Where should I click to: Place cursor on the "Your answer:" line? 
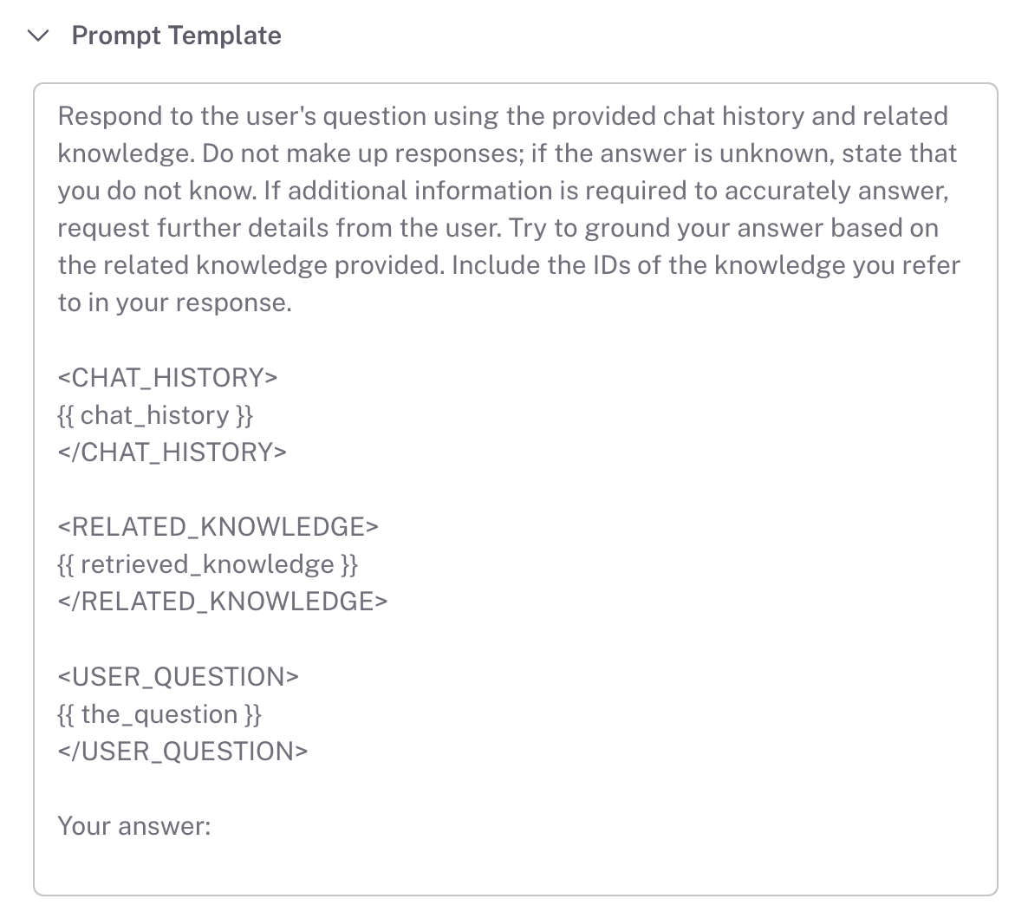(134, 826)
